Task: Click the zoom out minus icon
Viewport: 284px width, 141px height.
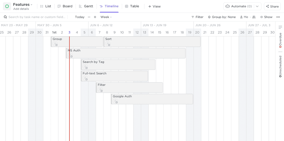Action: coord(89,17)
